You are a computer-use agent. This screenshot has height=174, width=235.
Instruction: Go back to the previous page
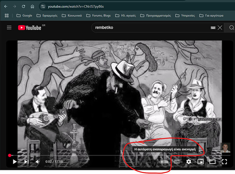(x=6, y=6)
